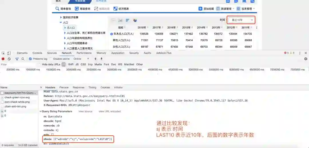
Task: Toggle Disable cache checkbox
Action: click(x=51, y=59)
